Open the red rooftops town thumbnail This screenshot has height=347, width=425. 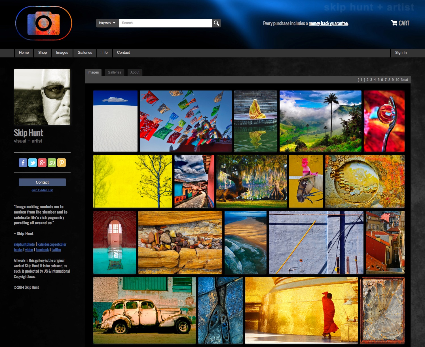tap(385, 242)
